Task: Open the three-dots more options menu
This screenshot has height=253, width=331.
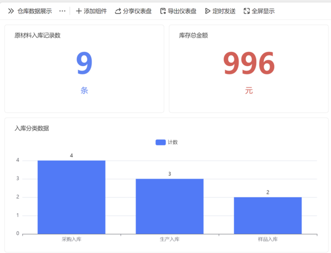Action: 62,11
